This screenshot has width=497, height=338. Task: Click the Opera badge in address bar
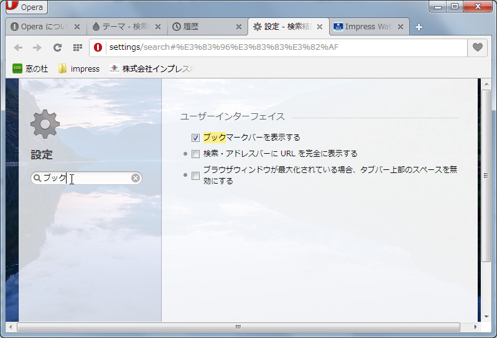(x=98, y=47)
